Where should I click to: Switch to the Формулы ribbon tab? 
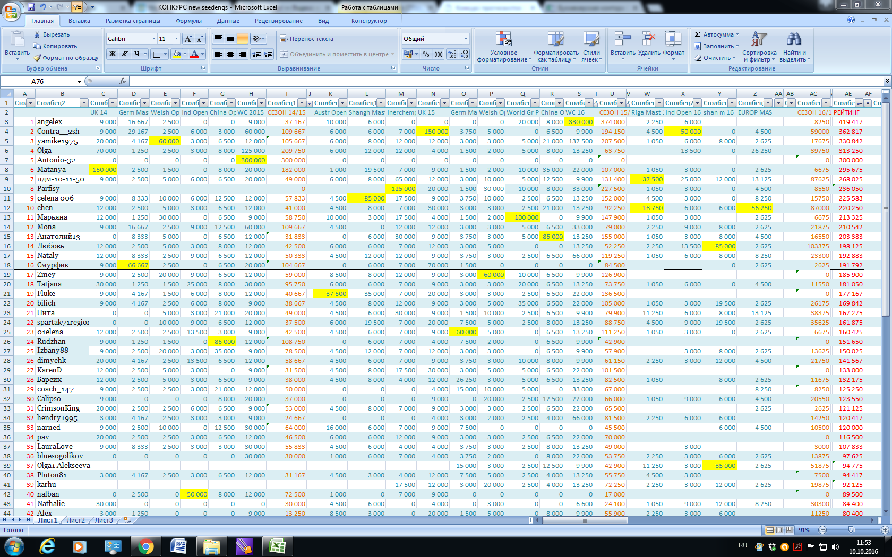[188, 21]
